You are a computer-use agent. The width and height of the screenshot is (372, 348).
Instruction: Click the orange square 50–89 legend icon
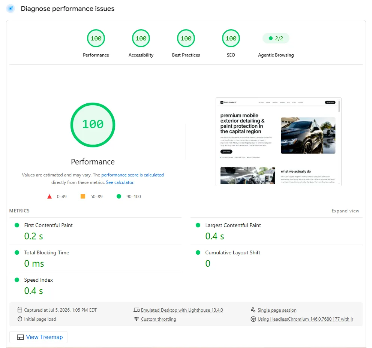click(83, 196)
